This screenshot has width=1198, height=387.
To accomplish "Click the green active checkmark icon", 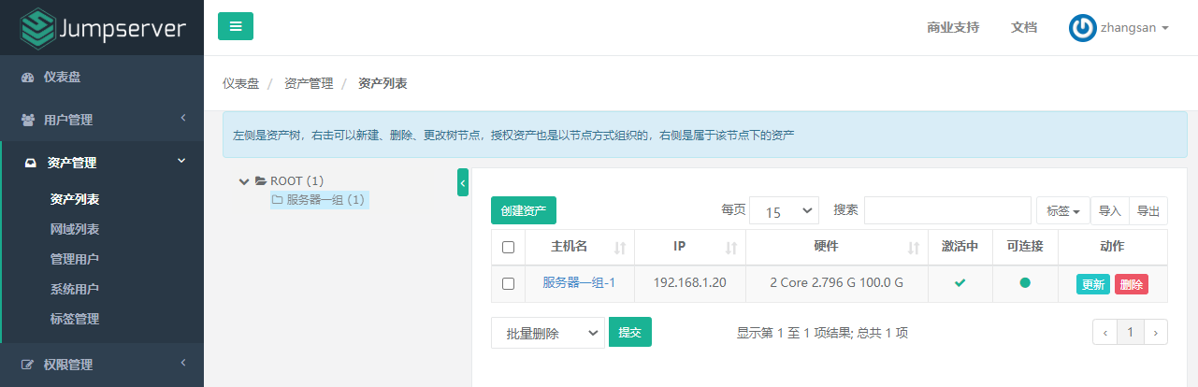I will [x=960, y=283].
